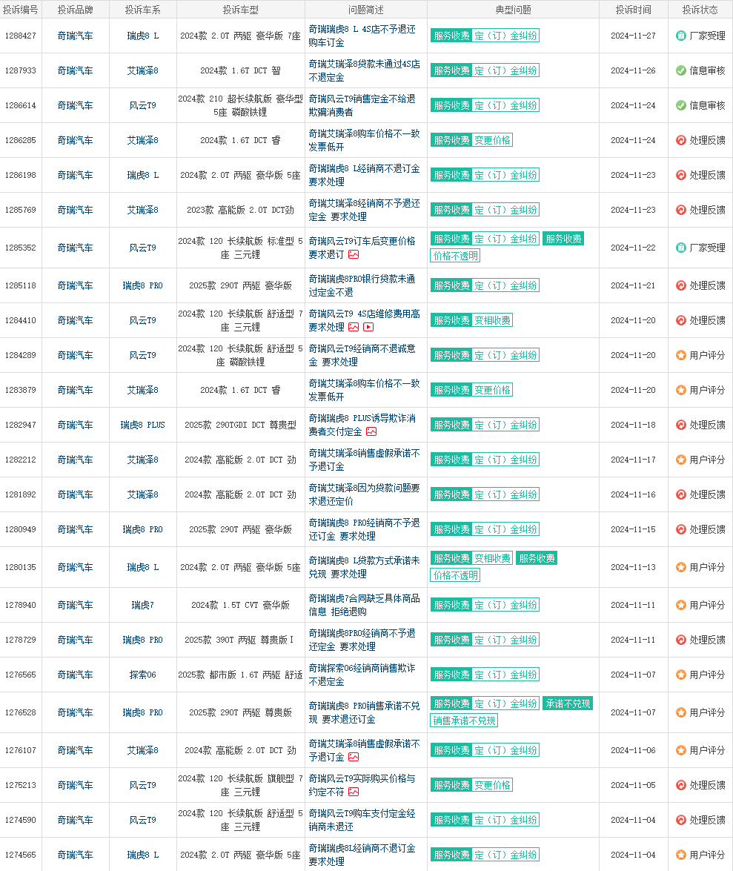Click the 处理反馈 icon for complaint 1286285
The image size is (733, 871).
(x=681, y=141)
